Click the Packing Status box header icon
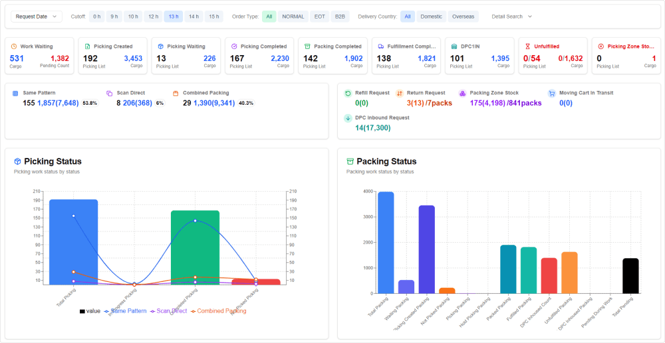 pyautogui.click(x=350, y=162)
